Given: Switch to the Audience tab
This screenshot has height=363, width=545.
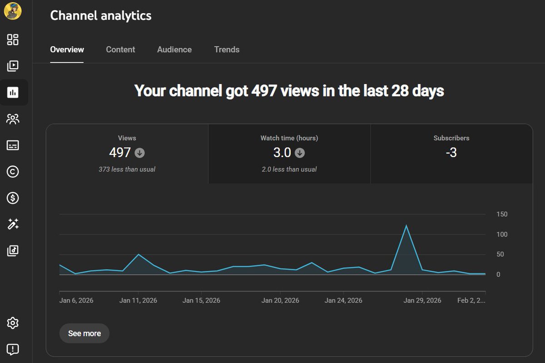Looking at the screenshot, I should coord(174,50).
